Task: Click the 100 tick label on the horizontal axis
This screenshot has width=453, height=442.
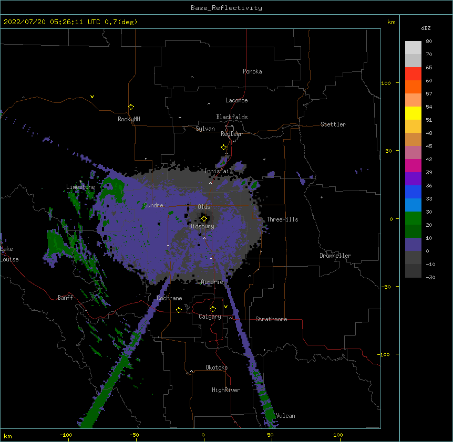Action: (338, 435)
